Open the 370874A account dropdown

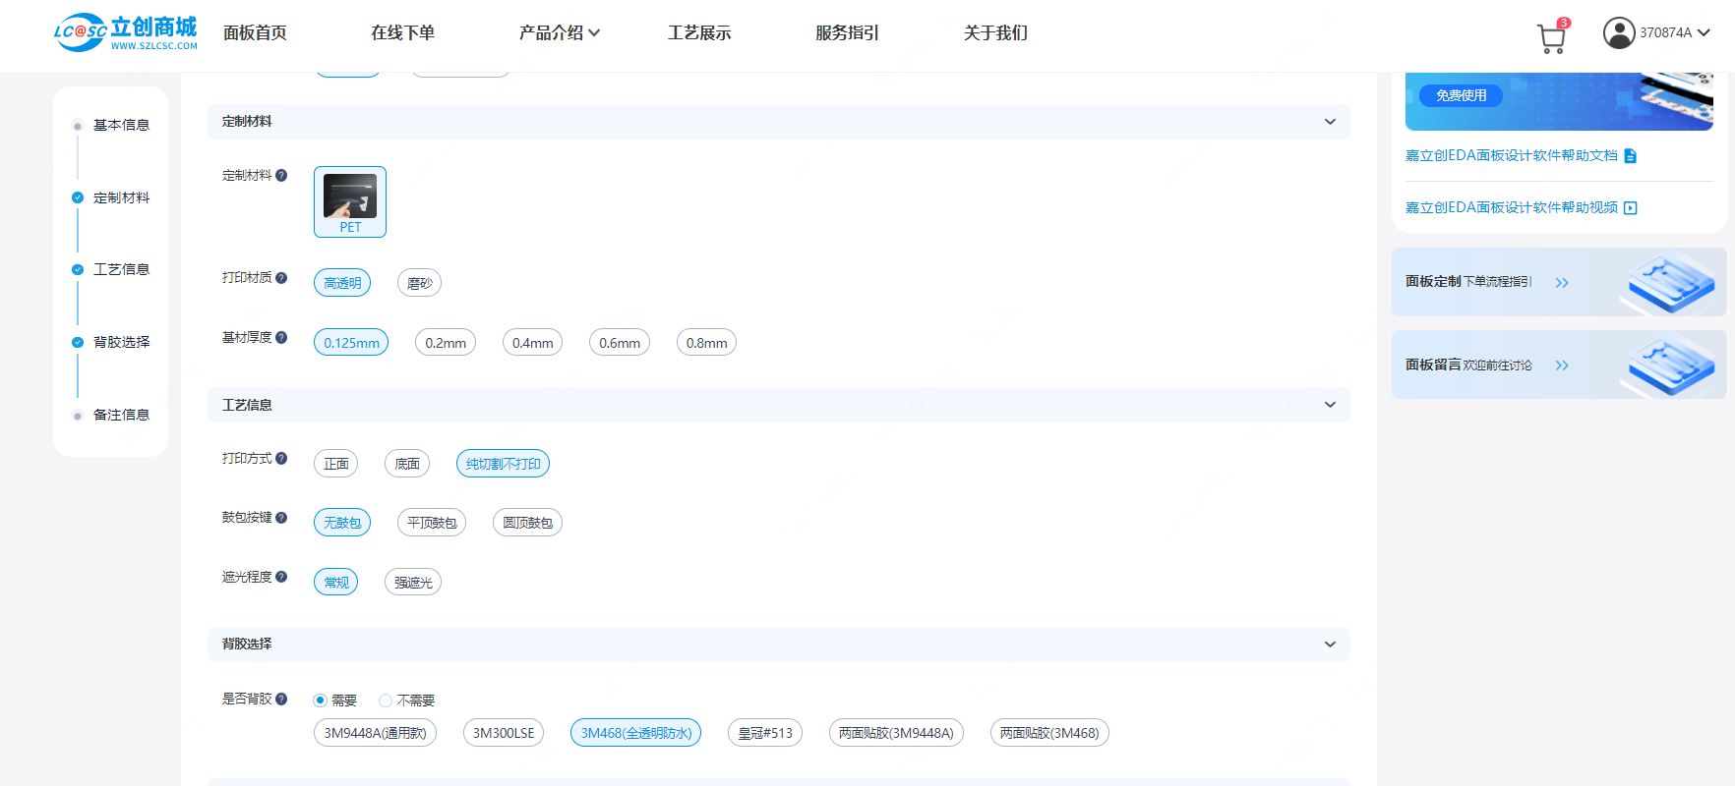coord(1675,32)
